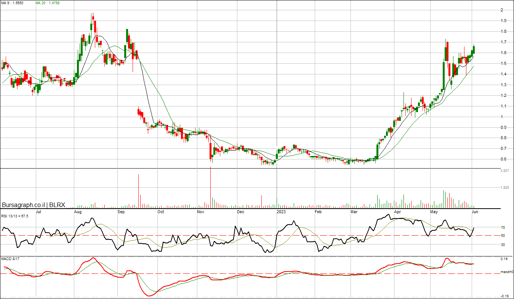Click the MA 20 indicator label
Image resolution: width=514 pixels, height=299 pixels.
point(48,3)
